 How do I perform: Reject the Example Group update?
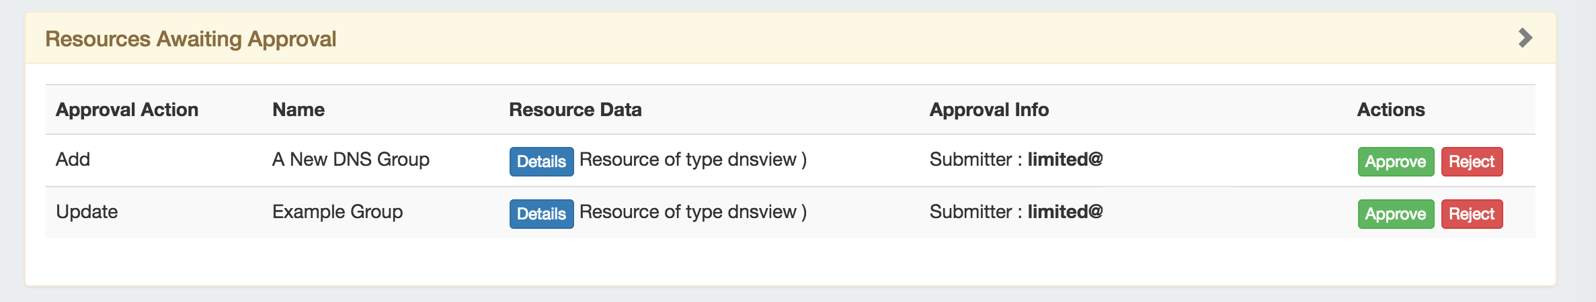click(1471, 214)
